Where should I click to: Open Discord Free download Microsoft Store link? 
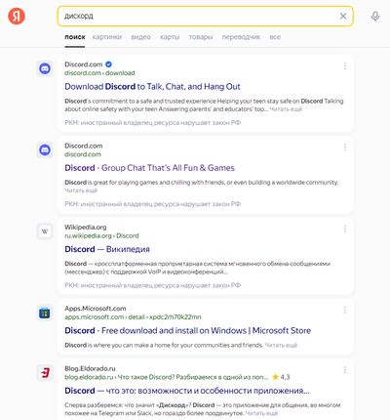[188, 331]
